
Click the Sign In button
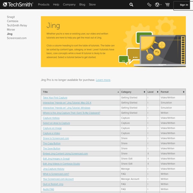tap(184, 5)
